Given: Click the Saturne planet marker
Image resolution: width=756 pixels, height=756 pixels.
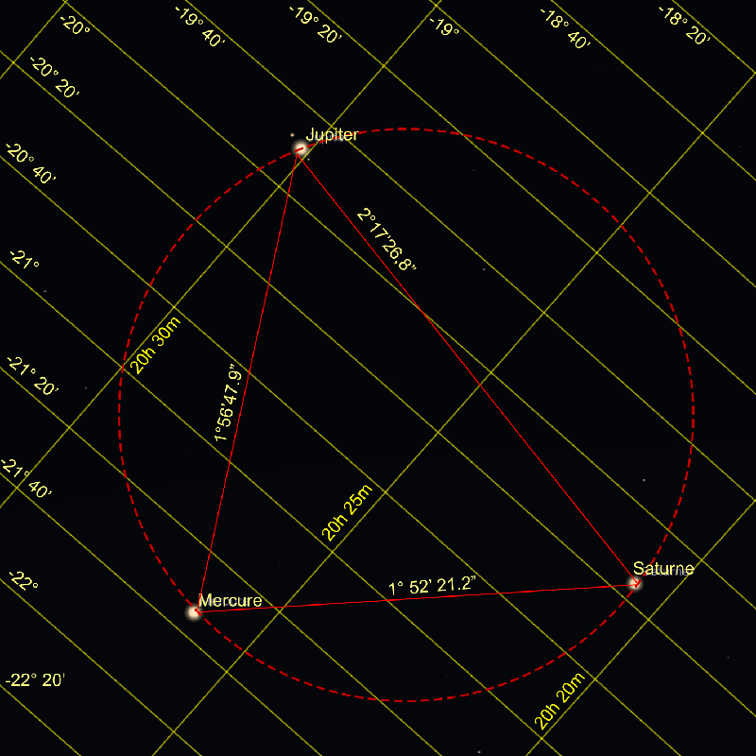Looking at the screenshot, I should [x=635, y=583].
